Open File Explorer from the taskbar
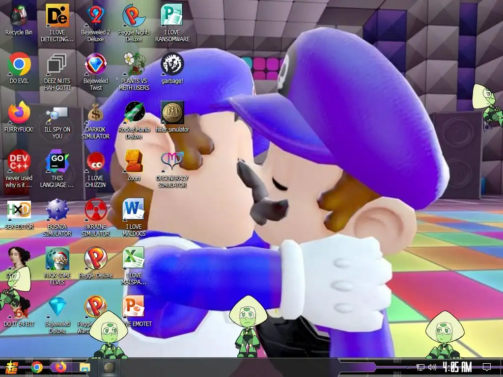Screen dimensions: 503x377 [85, 367]
